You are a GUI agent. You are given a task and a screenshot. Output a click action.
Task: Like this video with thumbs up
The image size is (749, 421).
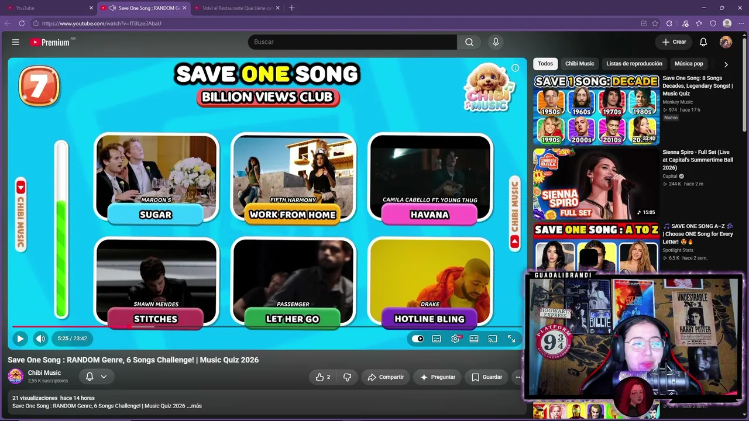coord(323,377)
